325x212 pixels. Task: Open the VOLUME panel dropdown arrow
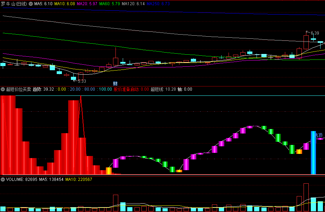3,179
